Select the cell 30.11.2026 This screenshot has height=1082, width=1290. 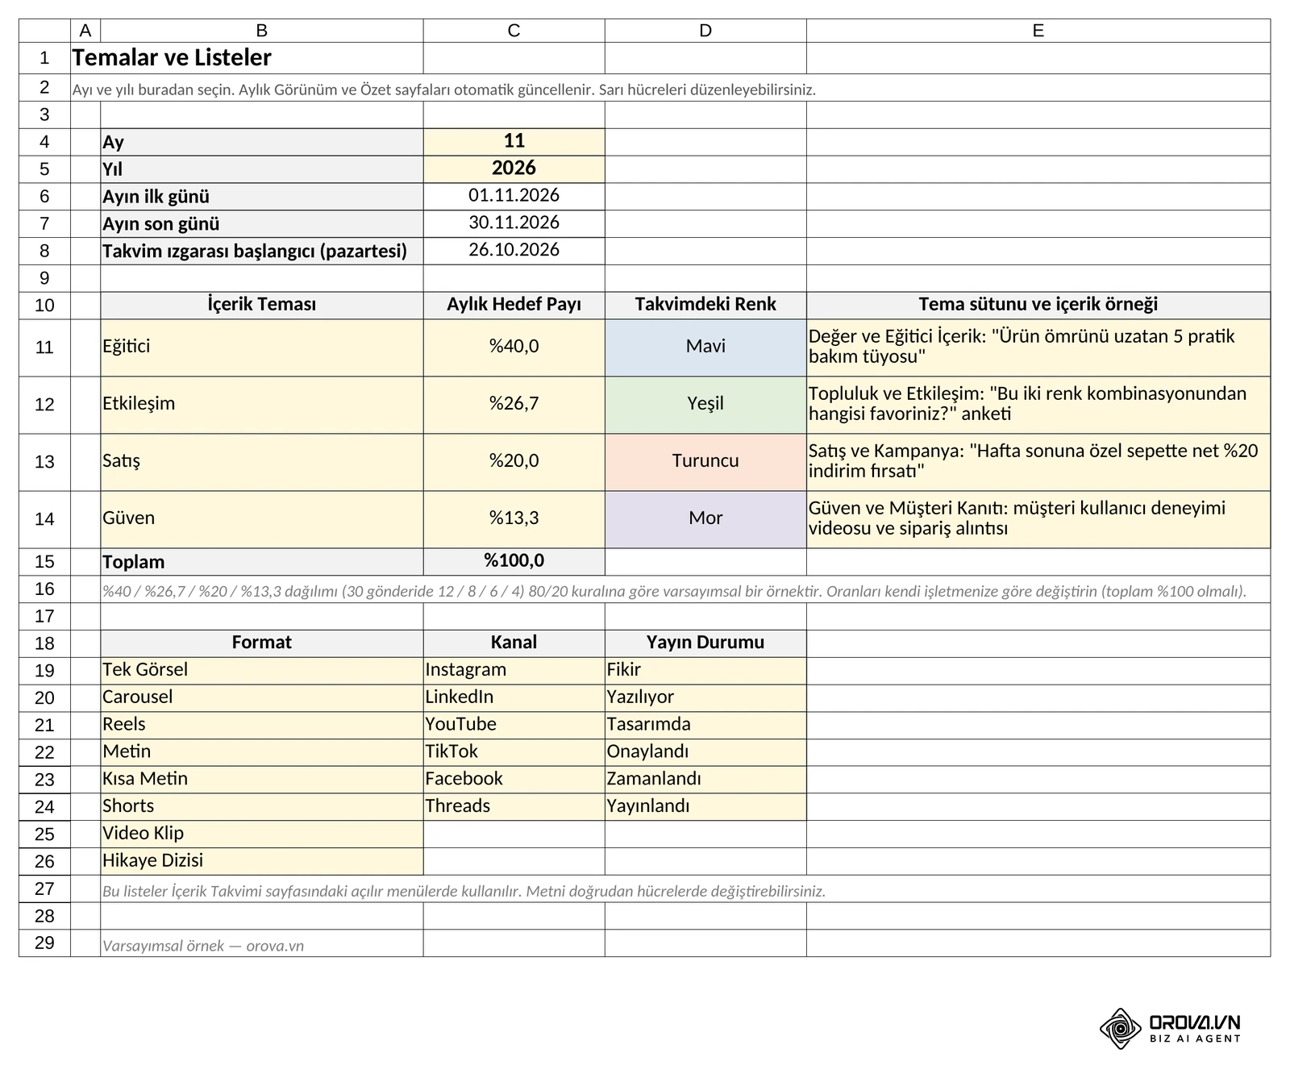(x=514, y=224)
